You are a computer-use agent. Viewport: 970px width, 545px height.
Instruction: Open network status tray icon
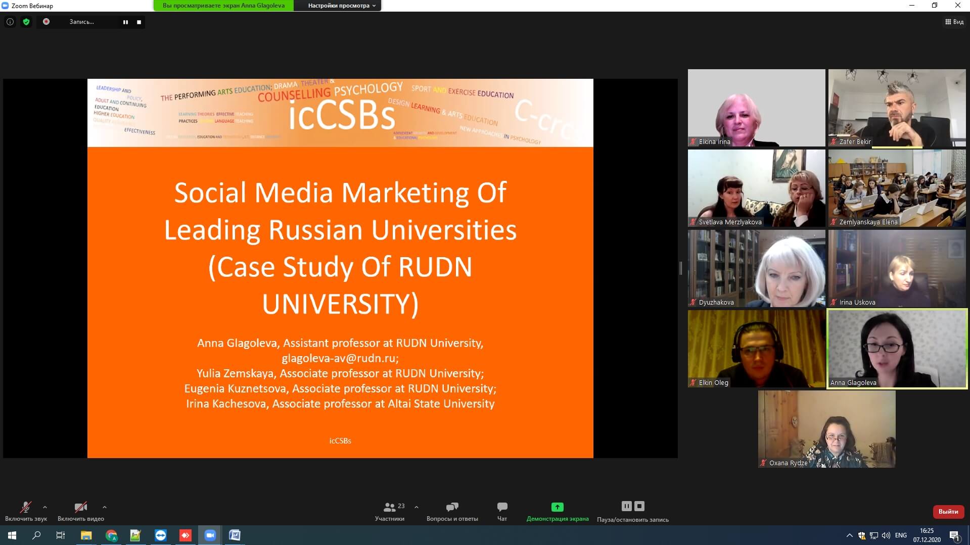tap(874, 535)
